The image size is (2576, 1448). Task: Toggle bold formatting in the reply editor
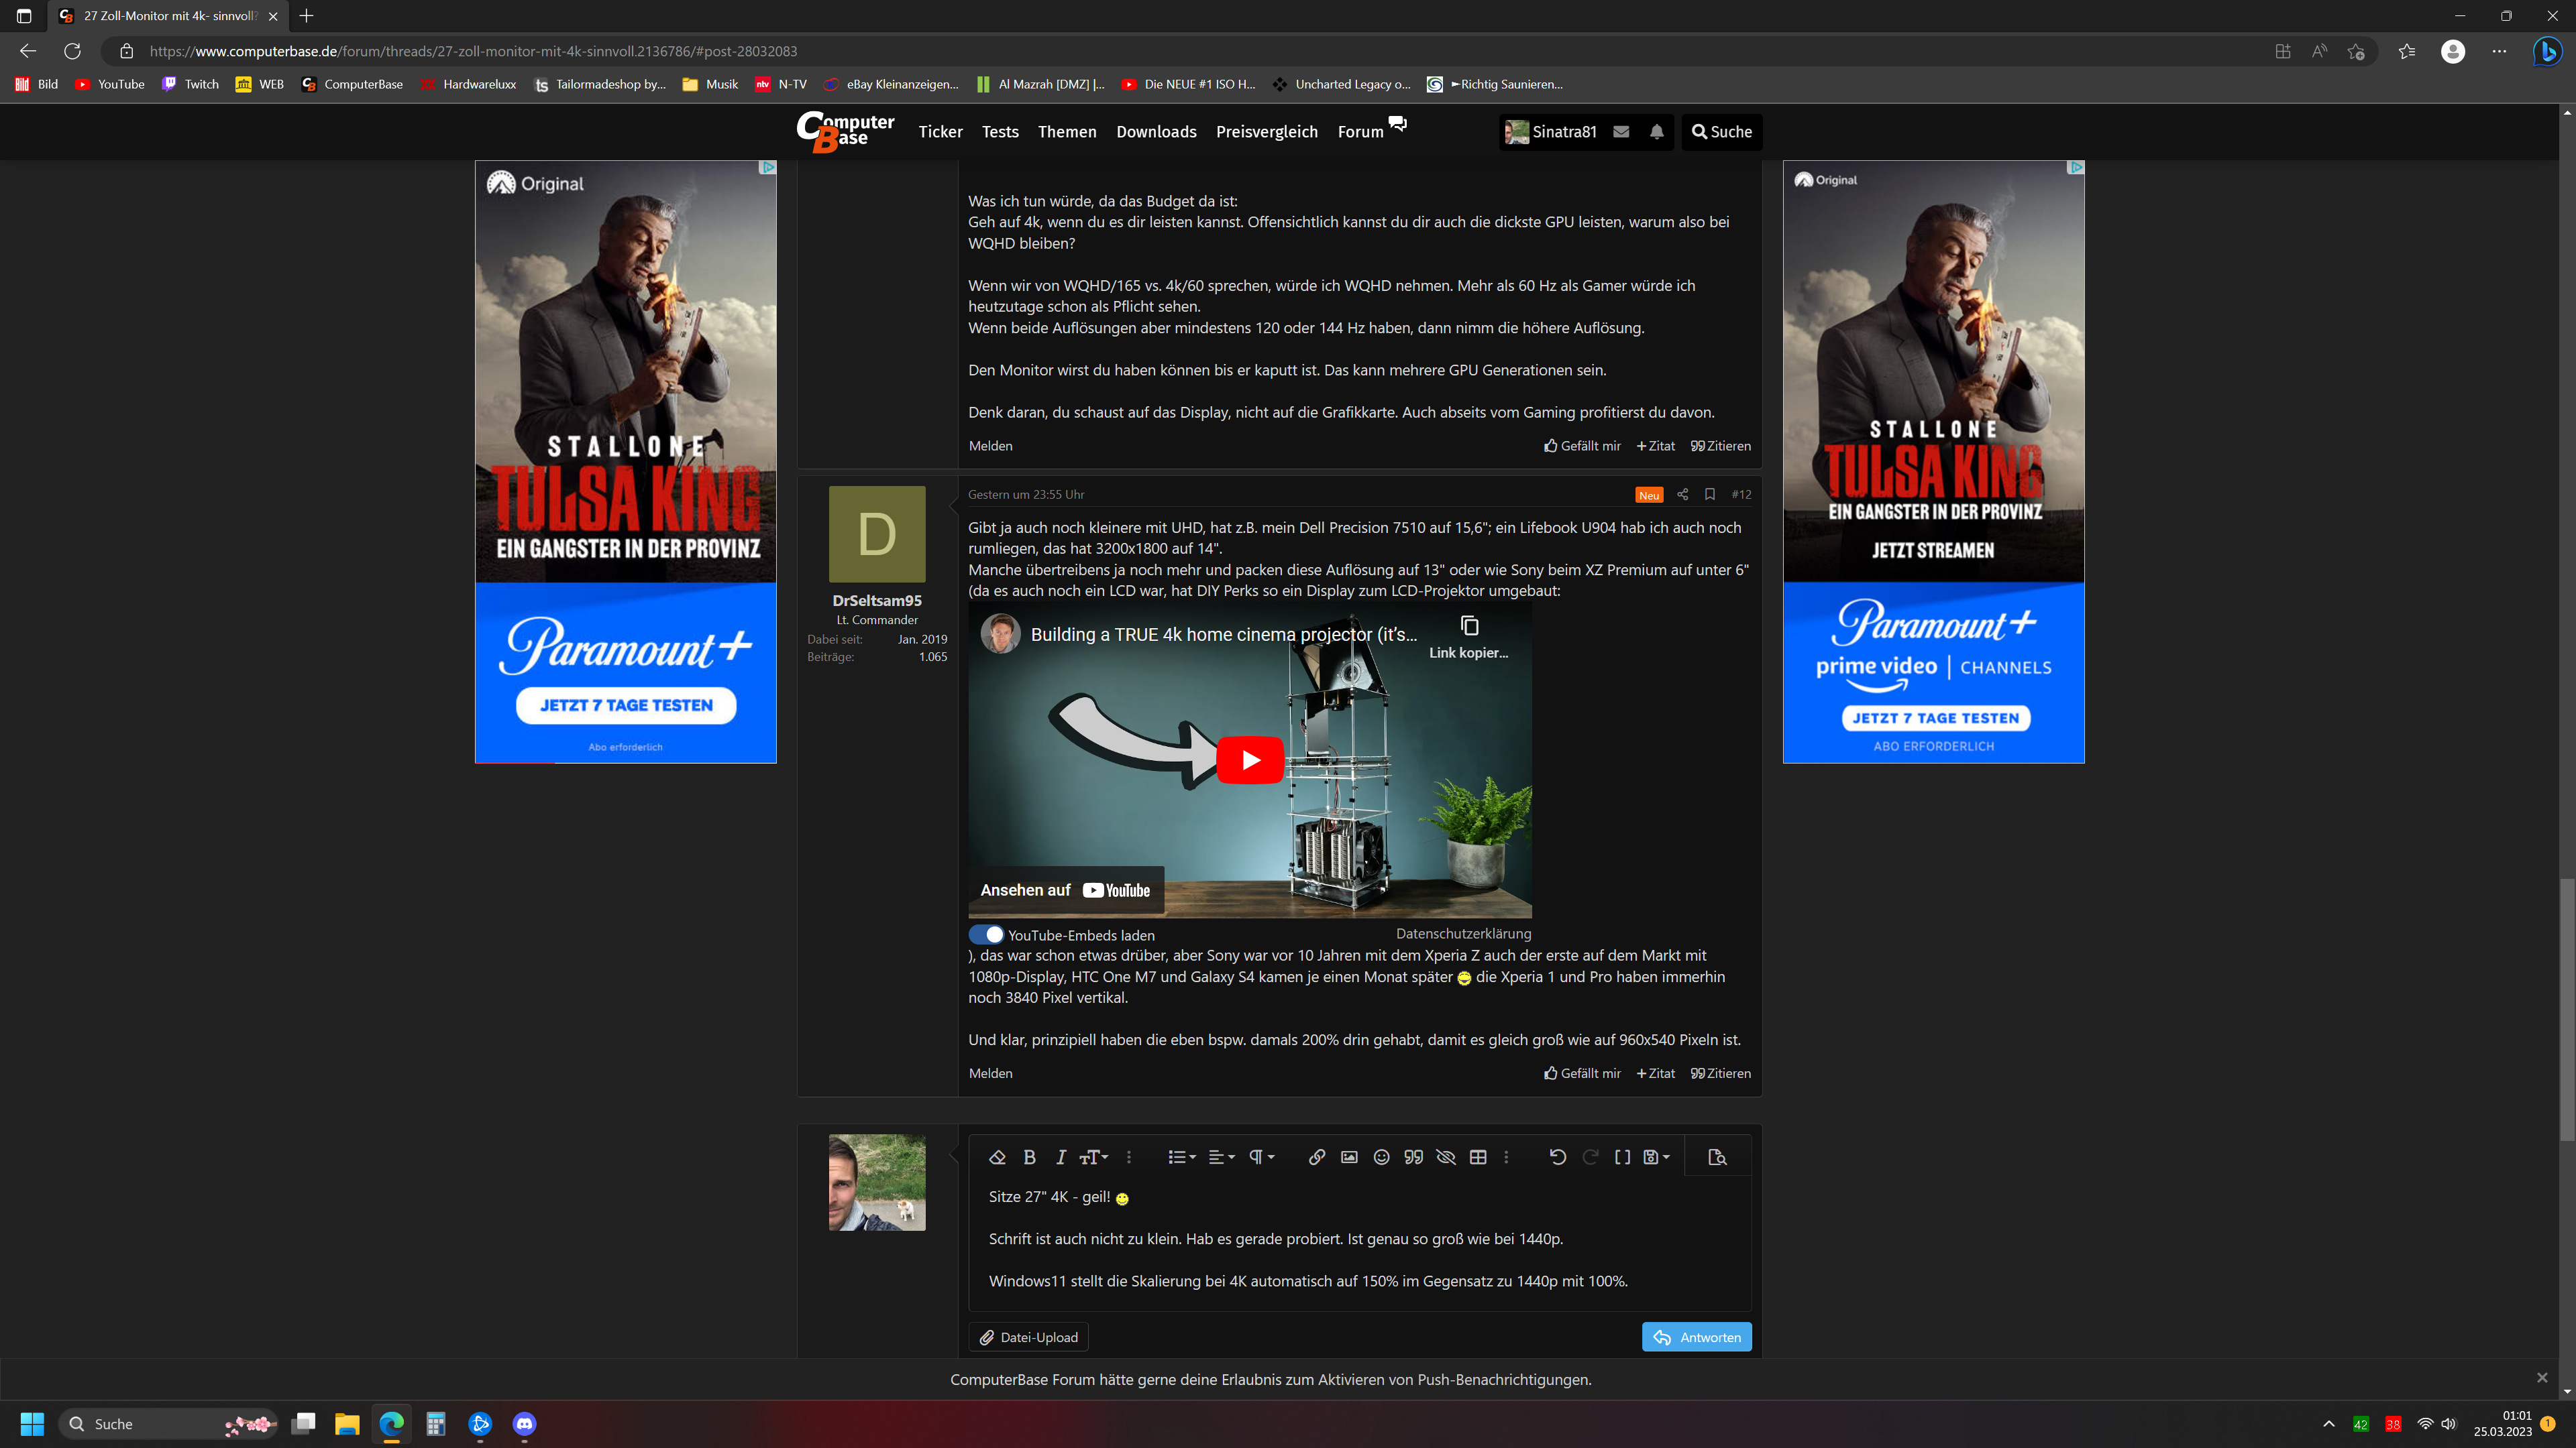(x=1029, y=1157)
